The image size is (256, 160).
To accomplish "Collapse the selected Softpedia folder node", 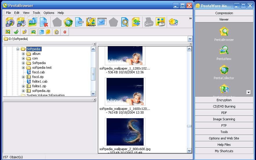I will point(18,49).
